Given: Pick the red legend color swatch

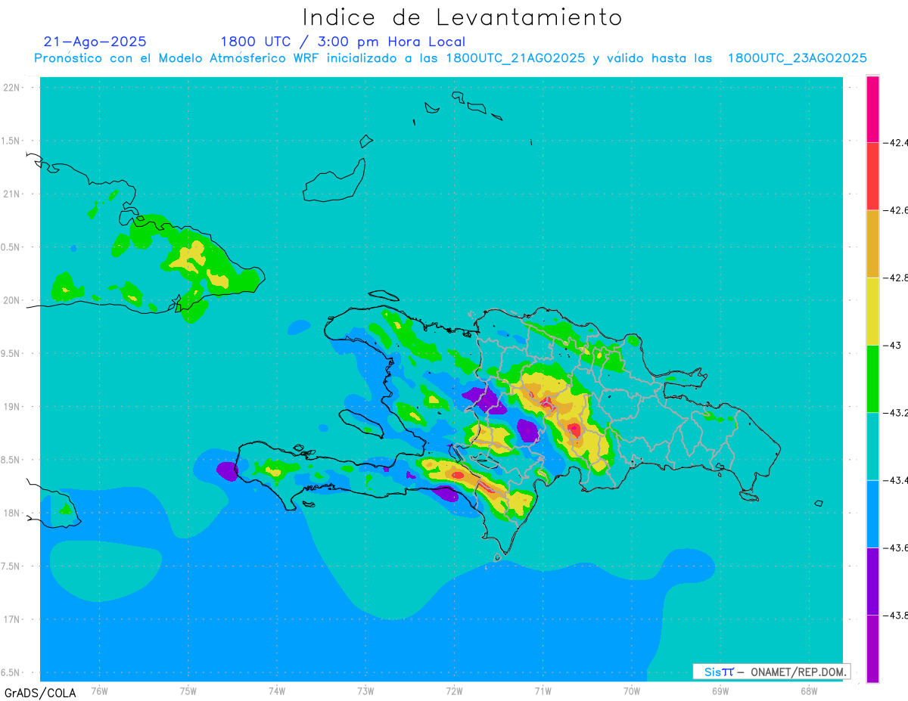Looking at the screenshot, I should click(x=872, y=176).
